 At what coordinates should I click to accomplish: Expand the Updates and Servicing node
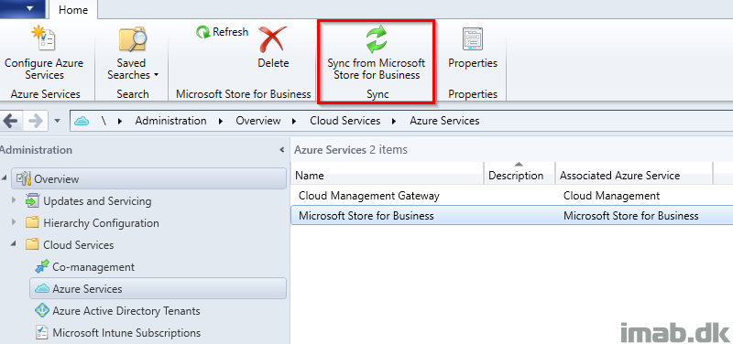click(x=14, y=200)
